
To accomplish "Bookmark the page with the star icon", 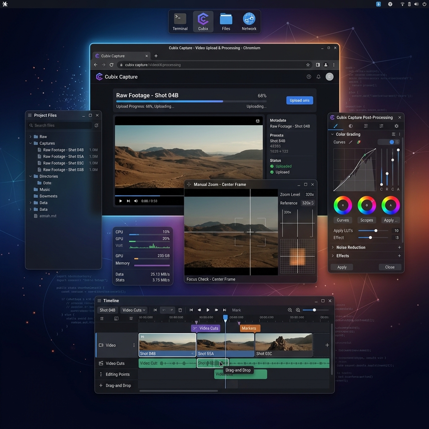I will click(x=308, y=65).
